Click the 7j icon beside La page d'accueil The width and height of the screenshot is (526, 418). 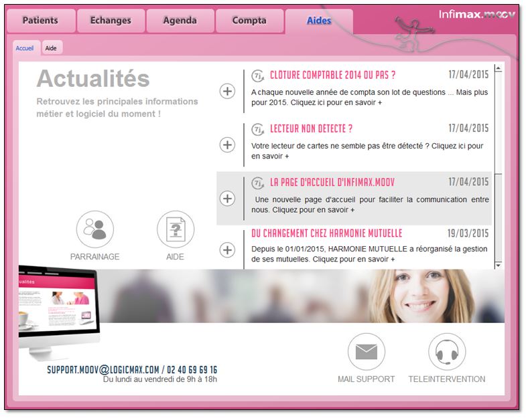pos(257,183)
